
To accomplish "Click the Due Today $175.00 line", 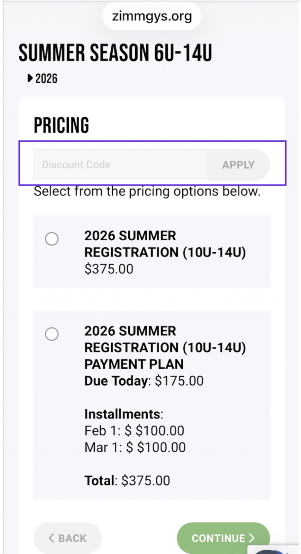I will tap(144, 381).
